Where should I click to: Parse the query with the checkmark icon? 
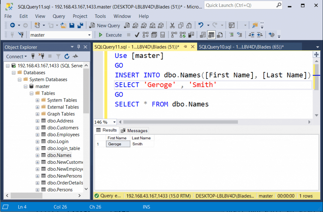(x=136, y=35)
